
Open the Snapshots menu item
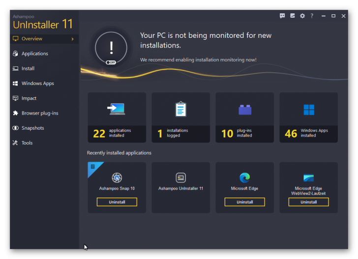pyautogui.click(x=44, y=128)
